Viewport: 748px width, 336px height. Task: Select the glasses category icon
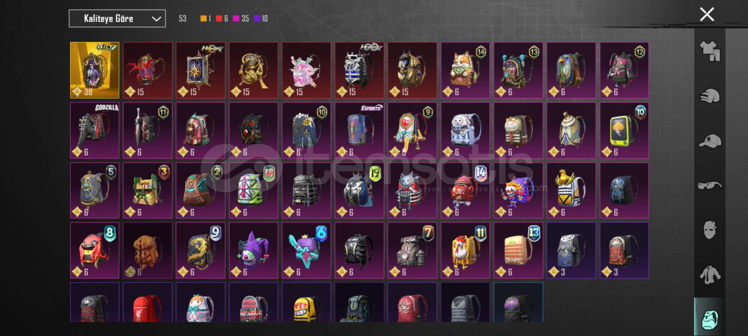709,185
